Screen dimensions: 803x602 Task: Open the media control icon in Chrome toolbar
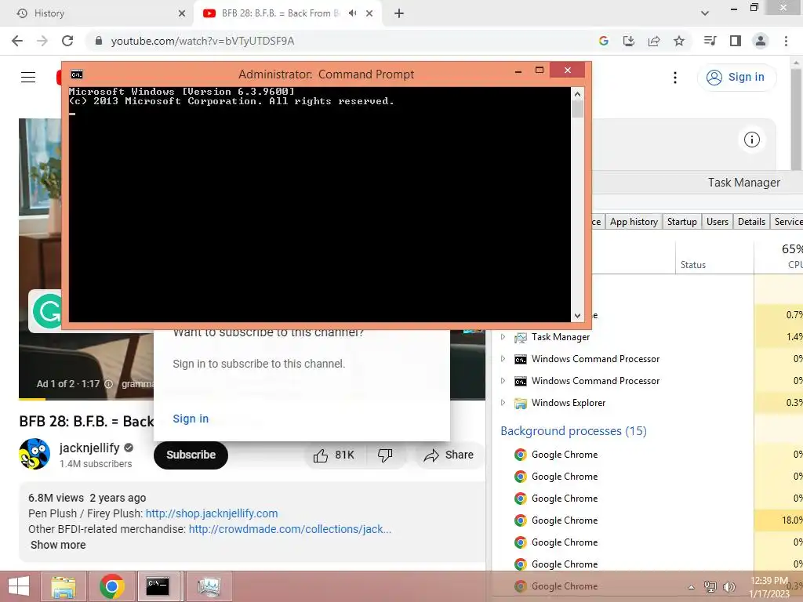[x=710, y=41]
